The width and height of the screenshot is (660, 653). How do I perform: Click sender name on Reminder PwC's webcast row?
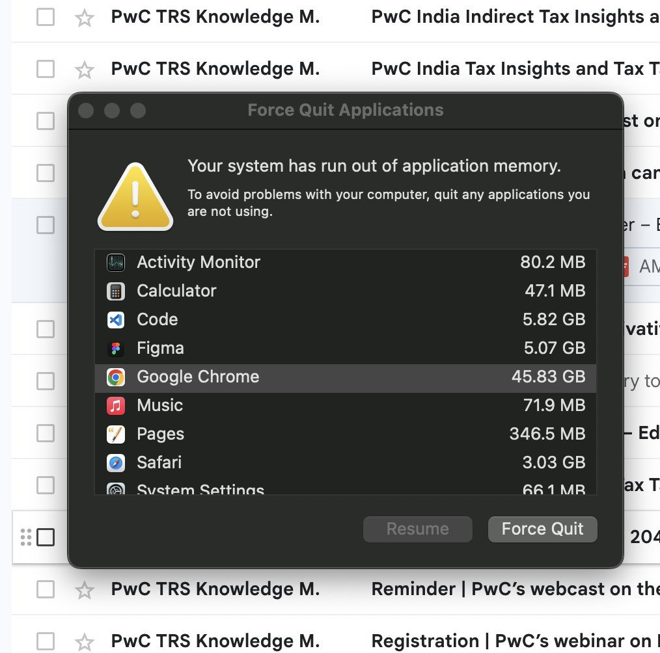215,589
